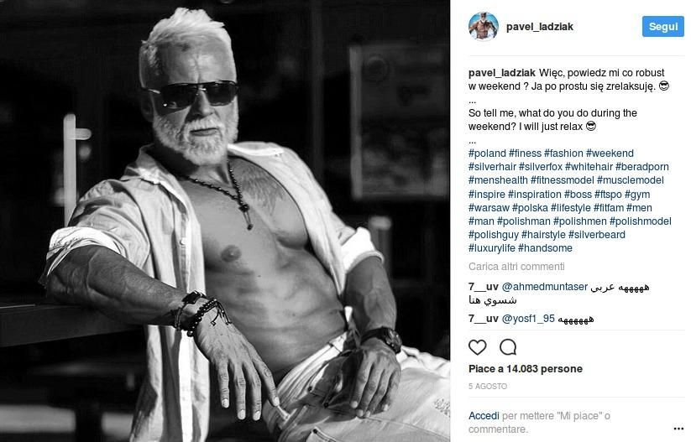
Task: Open the #silverfox hashtag
Action: pos(540,167)
